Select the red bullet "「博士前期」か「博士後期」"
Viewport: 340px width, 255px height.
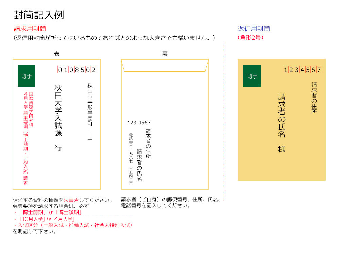48,212
